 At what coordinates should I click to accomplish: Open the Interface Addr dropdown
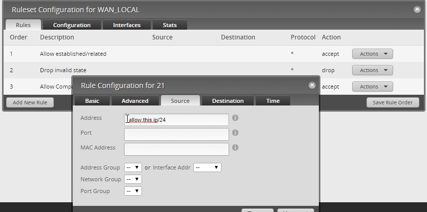207,167
